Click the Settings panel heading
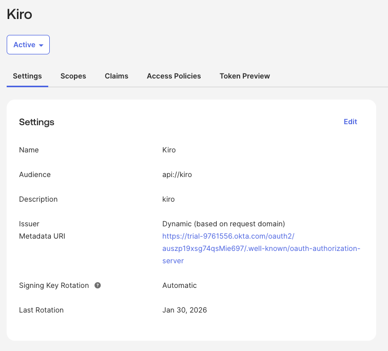This screenshot has height=351, width=388. pos(36,122)
